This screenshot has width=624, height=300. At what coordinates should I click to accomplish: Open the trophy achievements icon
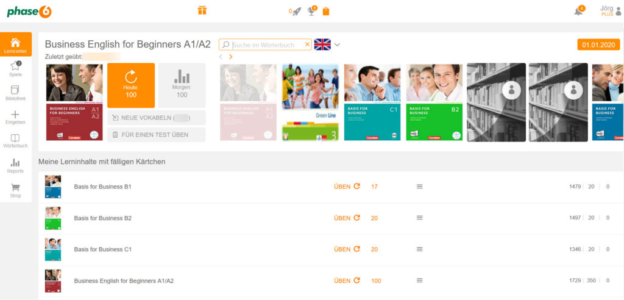click(x=312, y=10)
